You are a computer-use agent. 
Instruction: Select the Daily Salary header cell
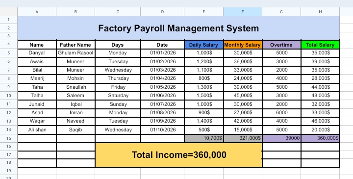click(204, 45)
